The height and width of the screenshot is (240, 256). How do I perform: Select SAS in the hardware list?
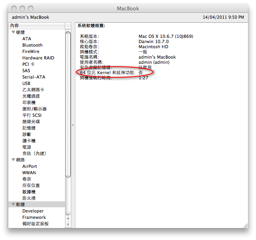(26, 71)
